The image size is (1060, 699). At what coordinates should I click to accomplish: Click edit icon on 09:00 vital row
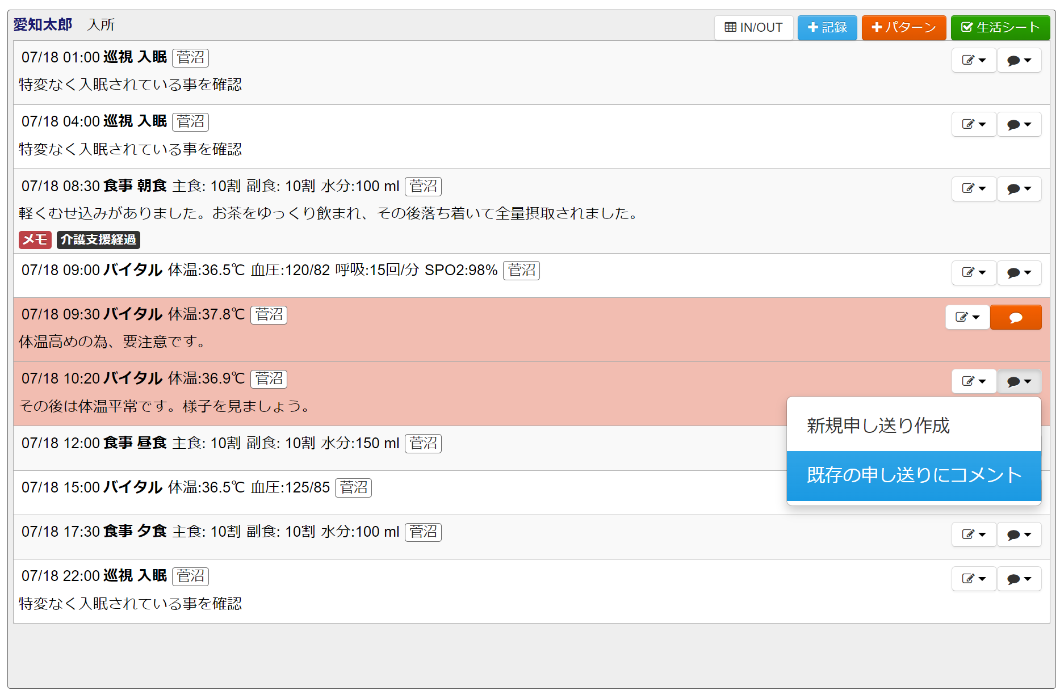(x=974, y=272)
